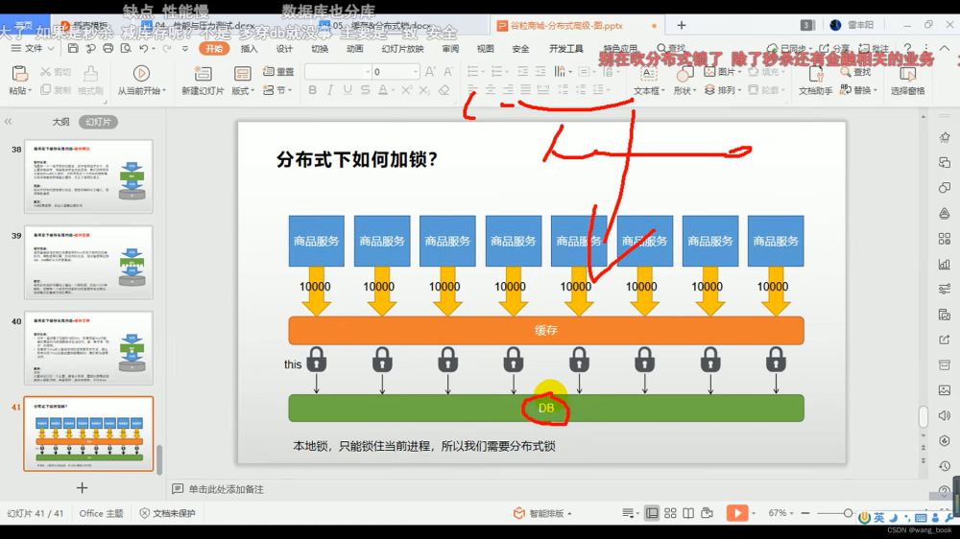
Task: Click the Undo arrow icon
Action: (x=143, y=48)
